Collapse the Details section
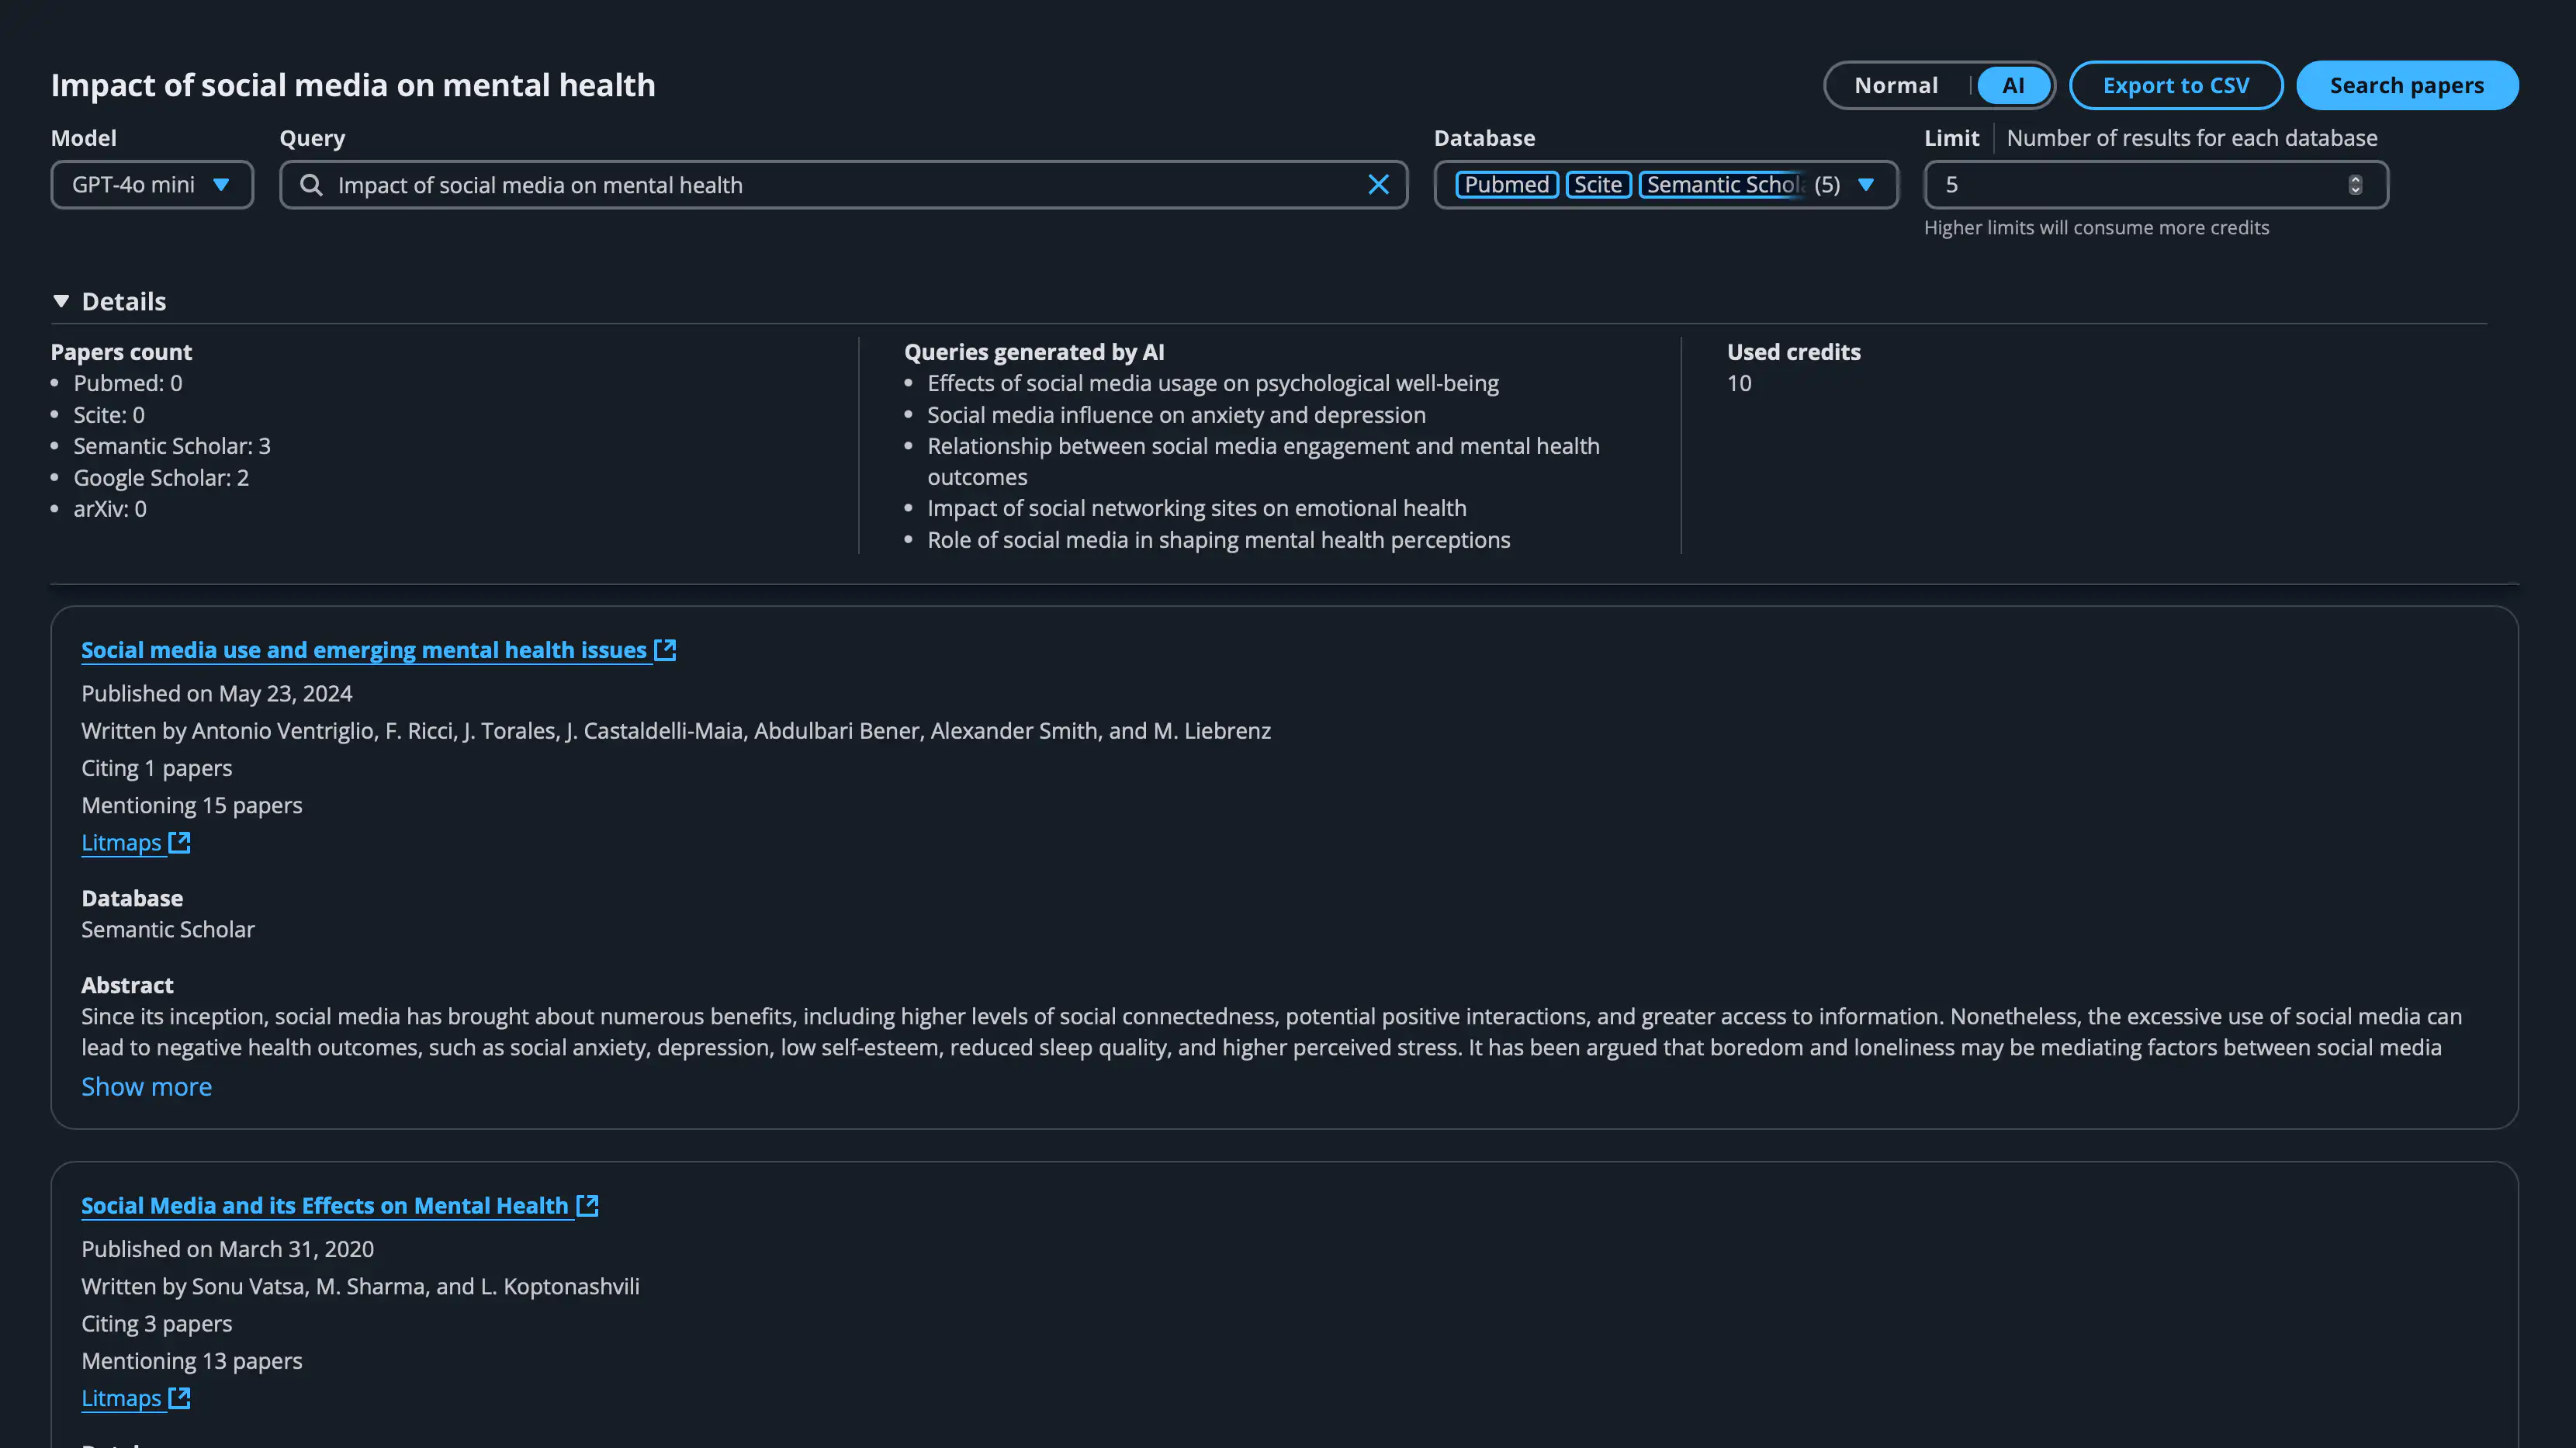 point(61,301)
